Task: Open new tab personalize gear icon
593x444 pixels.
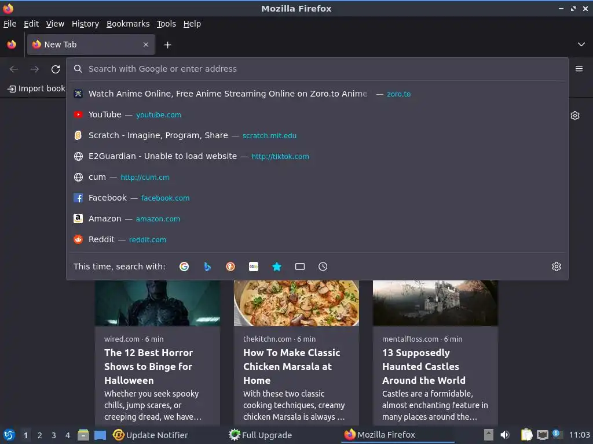Action: [x=575, y=116]
